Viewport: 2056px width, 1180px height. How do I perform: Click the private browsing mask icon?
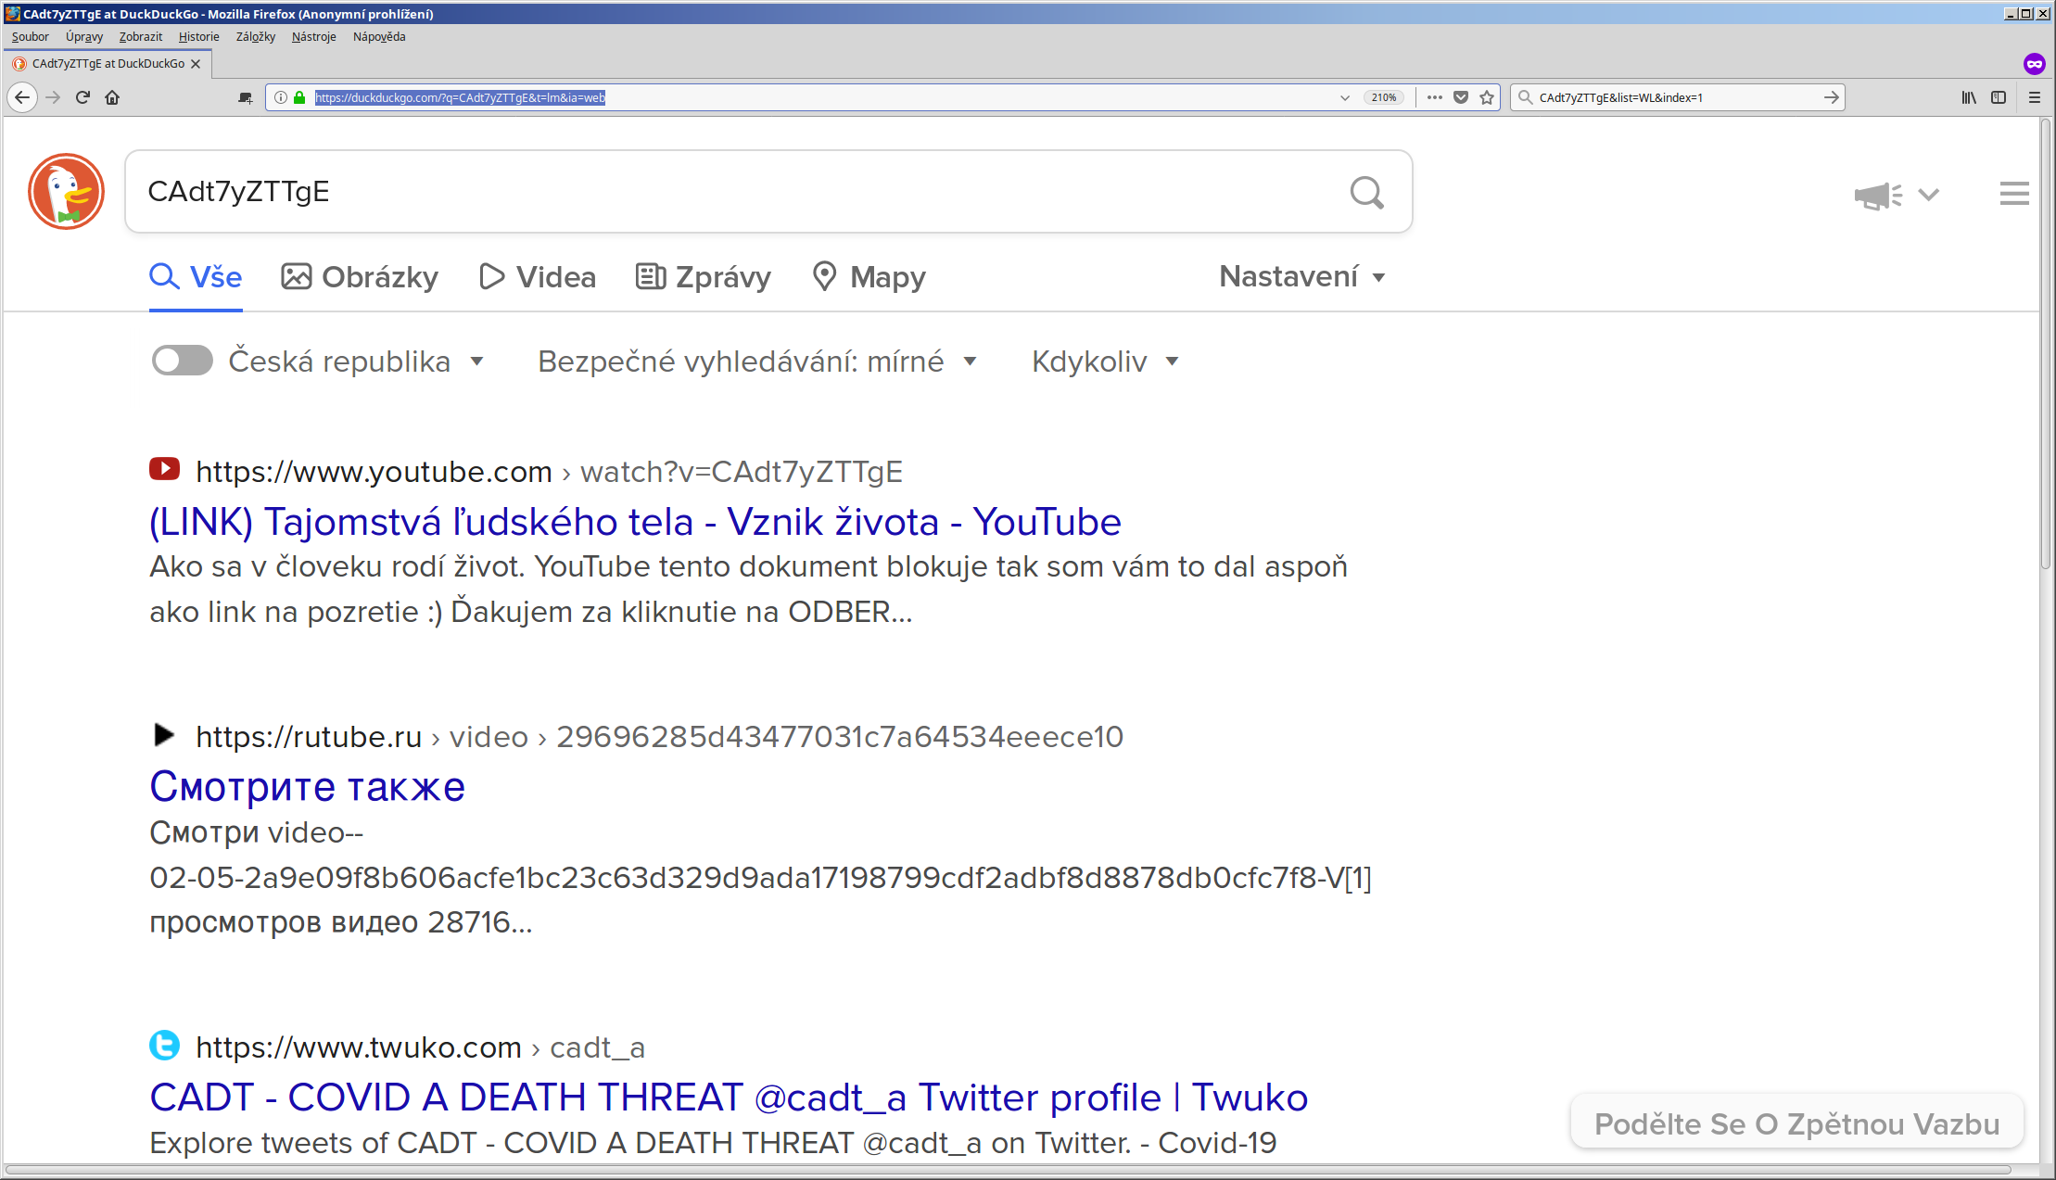[x=2034, y=64]
